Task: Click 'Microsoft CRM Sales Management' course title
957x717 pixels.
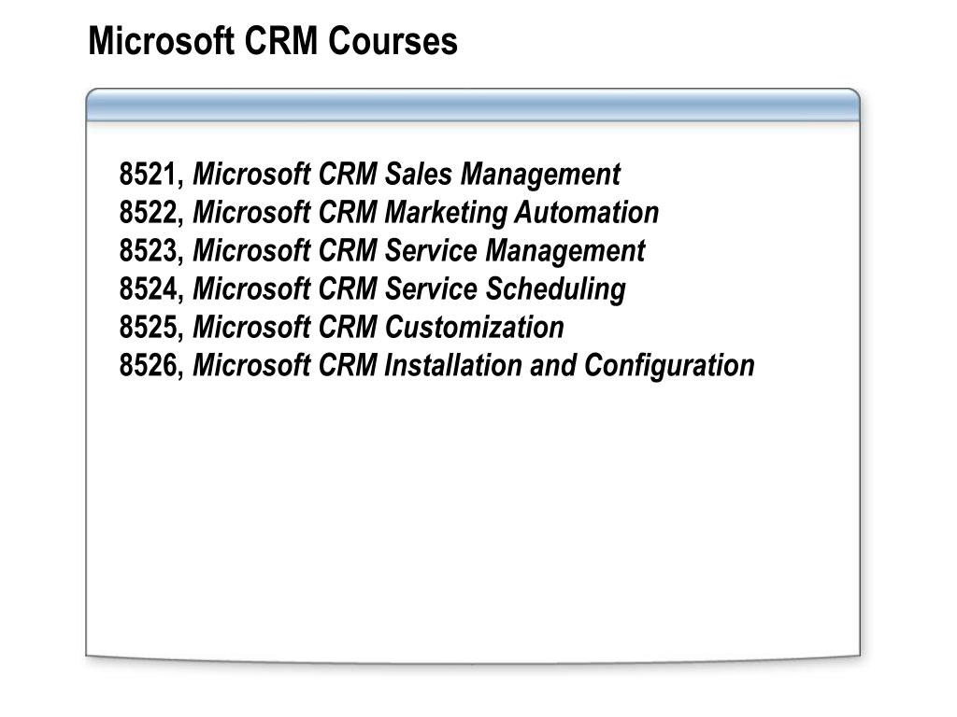Action: coord(407,175)
